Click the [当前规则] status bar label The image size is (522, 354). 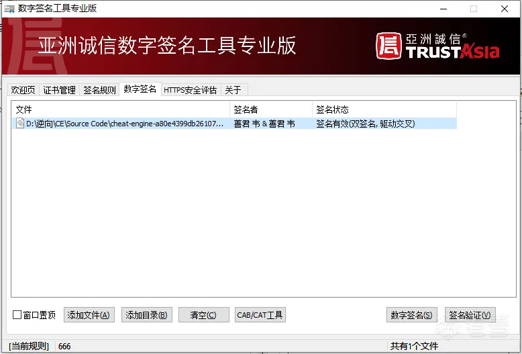click(29, 346)
